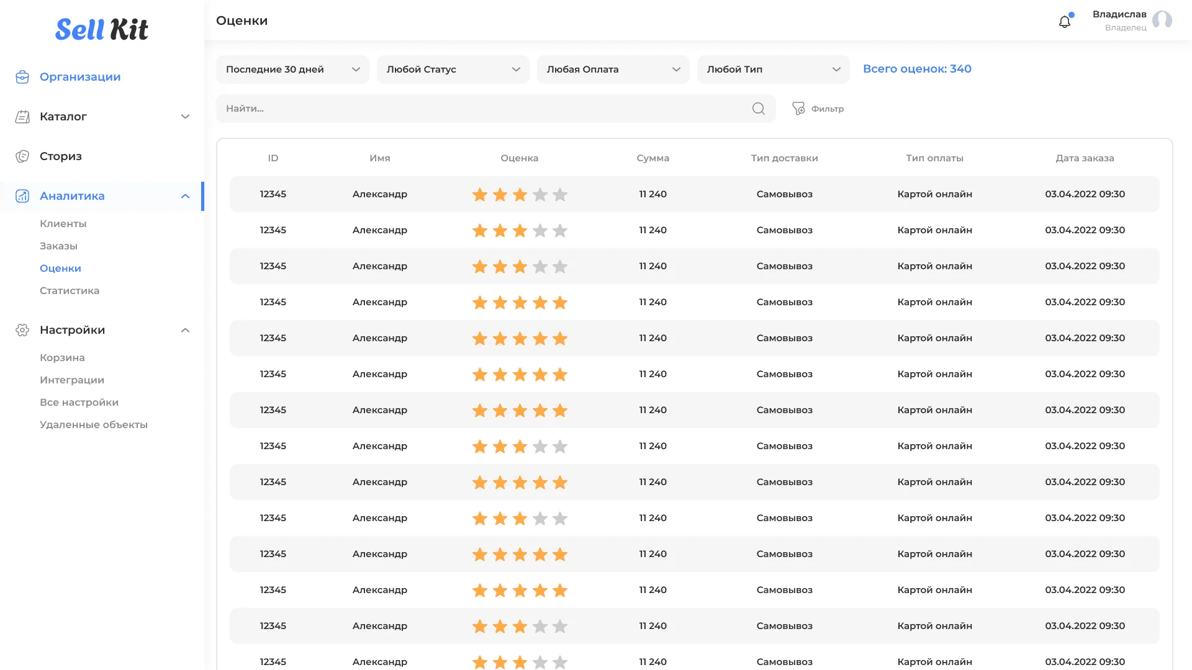This screenshot has height=670, width=1192.
Task: Collapse the Настройки section chevron
Action: 185,330
